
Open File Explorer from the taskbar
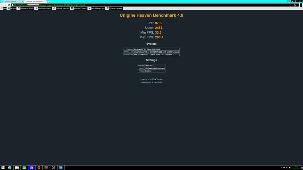pyautogui.click(x=17, y=167)
